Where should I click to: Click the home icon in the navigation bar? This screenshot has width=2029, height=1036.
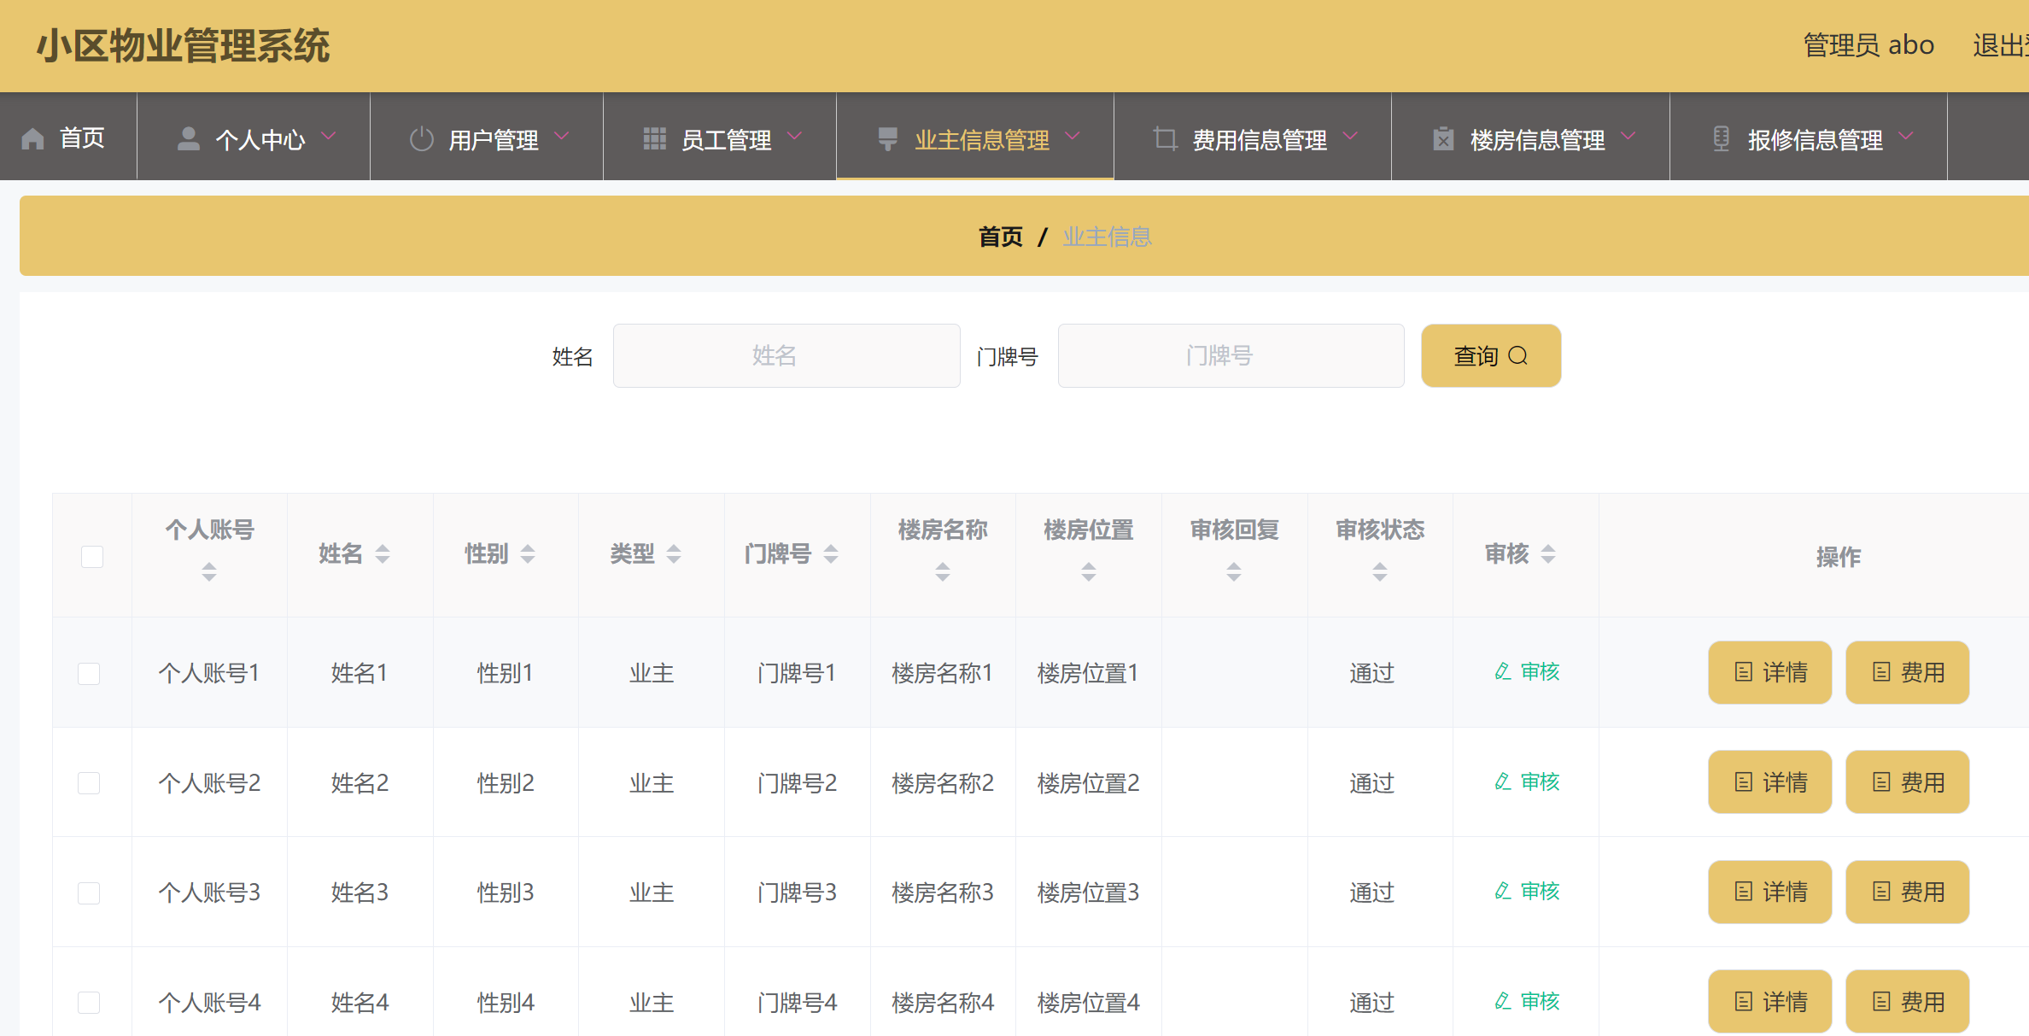pyautogui.click(x=32, y=138)
